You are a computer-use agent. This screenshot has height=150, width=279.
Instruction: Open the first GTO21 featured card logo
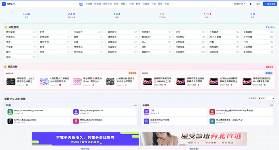click(148, 82)
